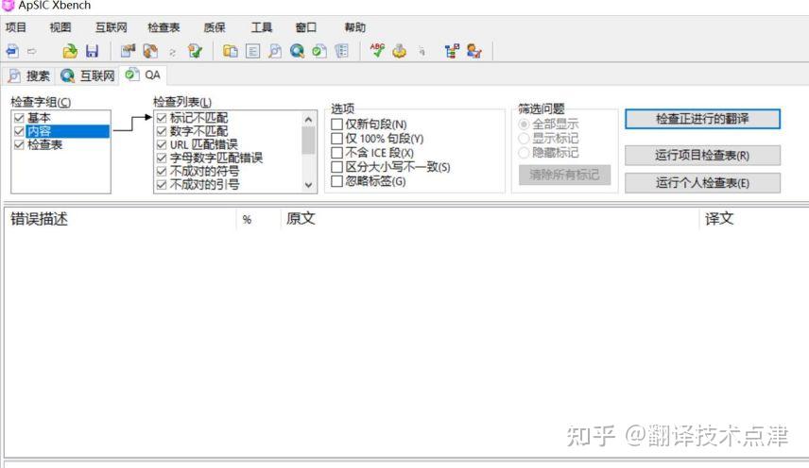Click the page-with-hands toolbar icon
Screen dimensions: 809x468
click(x=150, y=51)
